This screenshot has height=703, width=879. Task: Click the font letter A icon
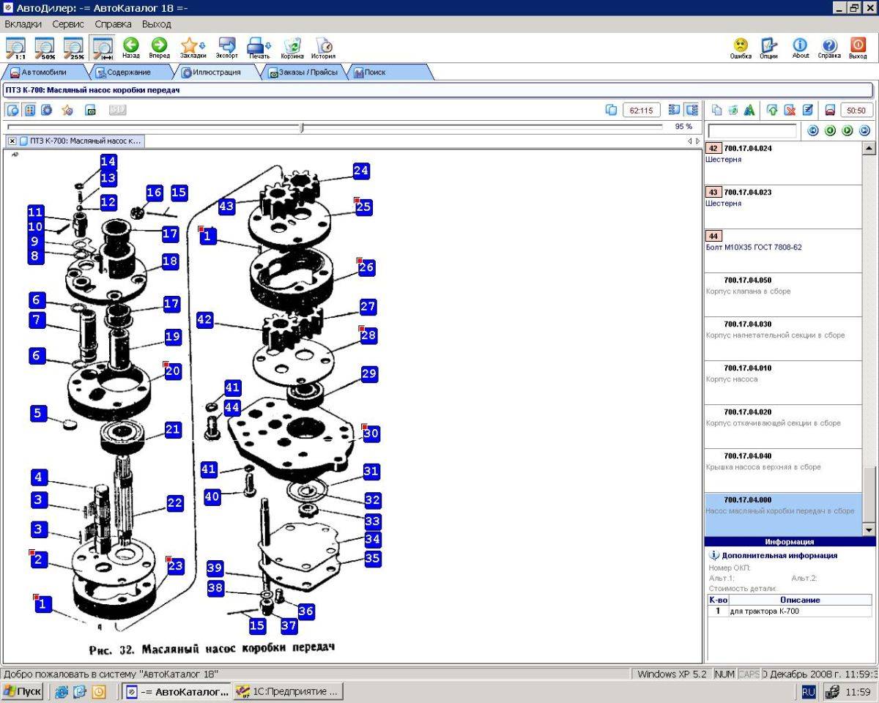pos(749,110)
